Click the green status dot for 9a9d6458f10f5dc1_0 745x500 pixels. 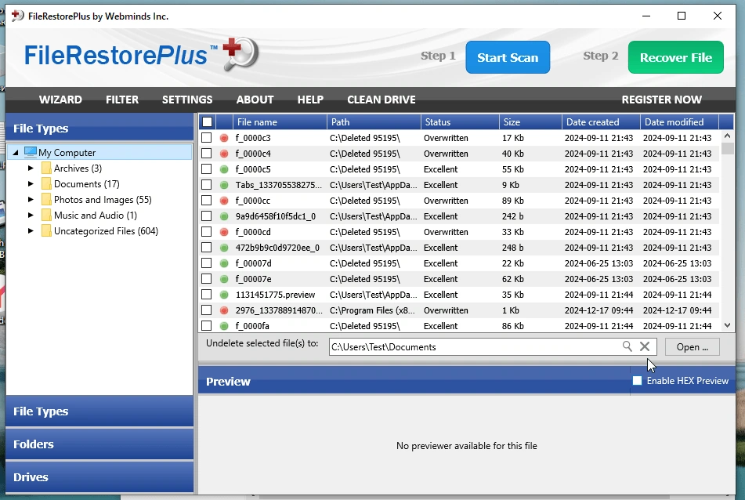tap(224, 216)
